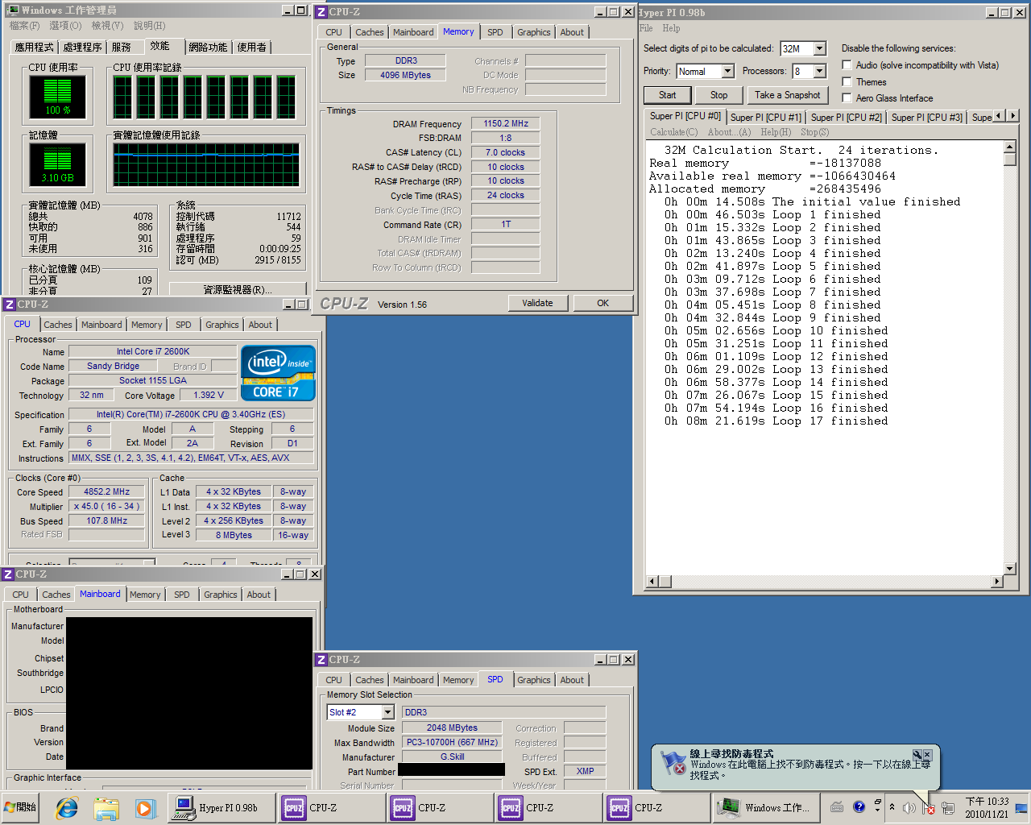Open notification balloon options via wrench icon
Viewport: 1031px width, 825px height.
(917, 755)
